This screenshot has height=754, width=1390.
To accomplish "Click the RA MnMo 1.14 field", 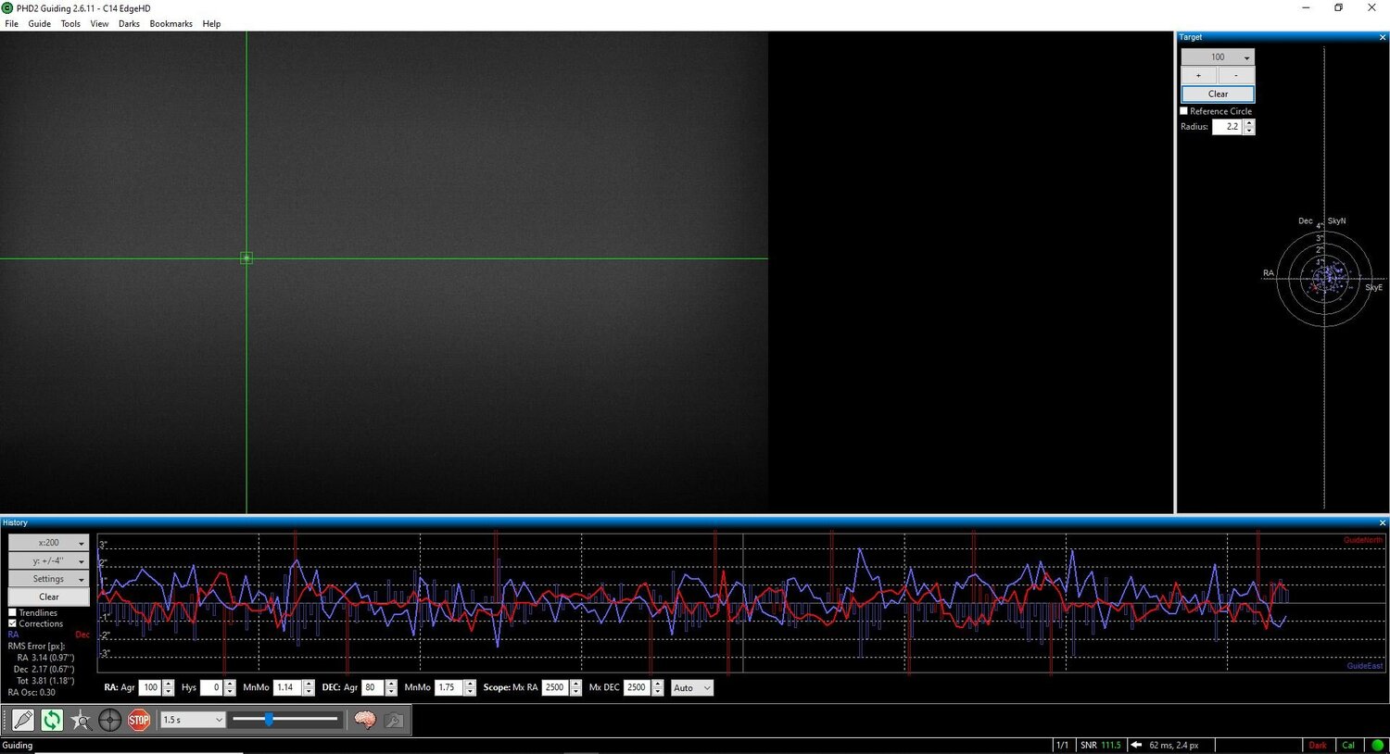I will [287, 688].
